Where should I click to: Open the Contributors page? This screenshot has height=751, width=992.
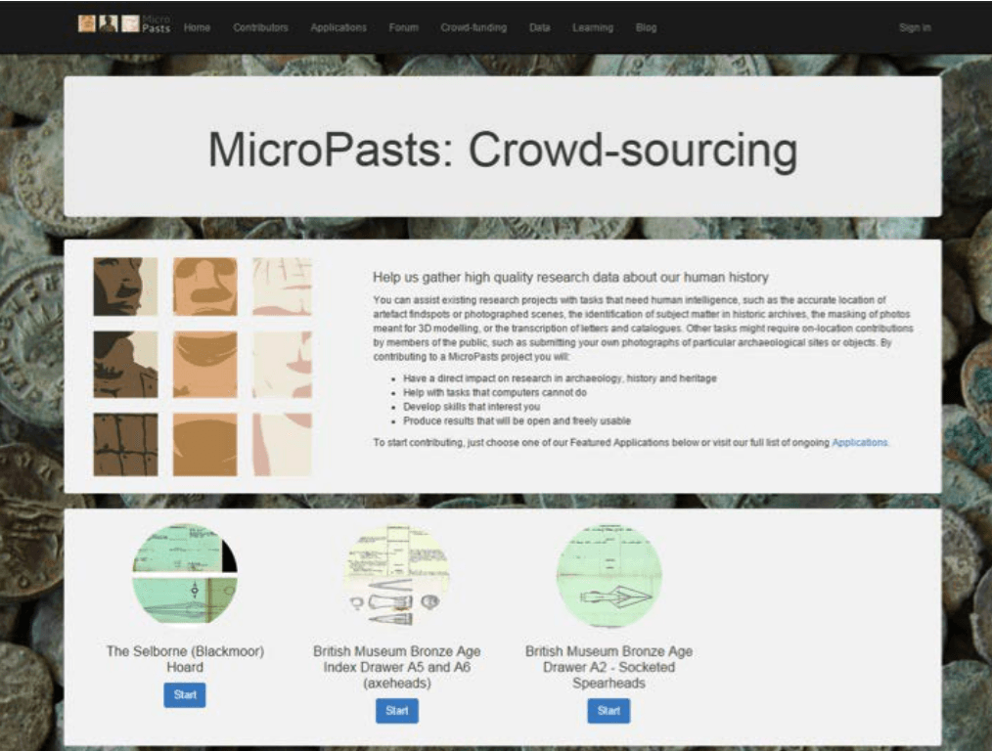coord(260,27)
